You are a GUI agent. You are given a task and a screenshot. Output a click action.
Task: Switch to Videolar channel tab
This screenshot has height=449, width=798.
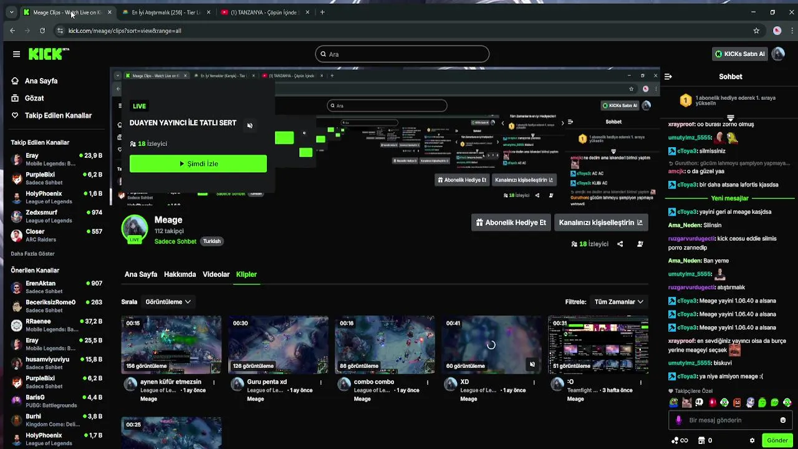(x=216, y=274)
